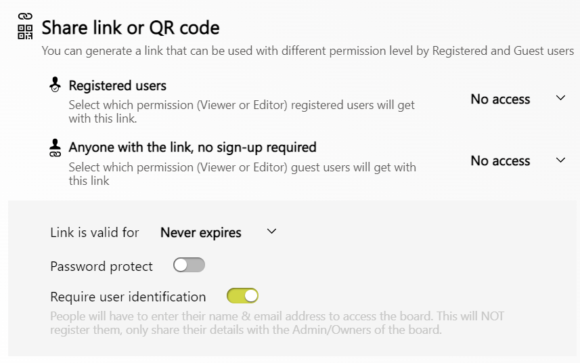Click the Link is valid for label
The width and height of the screenshot is (580, 363).
coord(95,233)
